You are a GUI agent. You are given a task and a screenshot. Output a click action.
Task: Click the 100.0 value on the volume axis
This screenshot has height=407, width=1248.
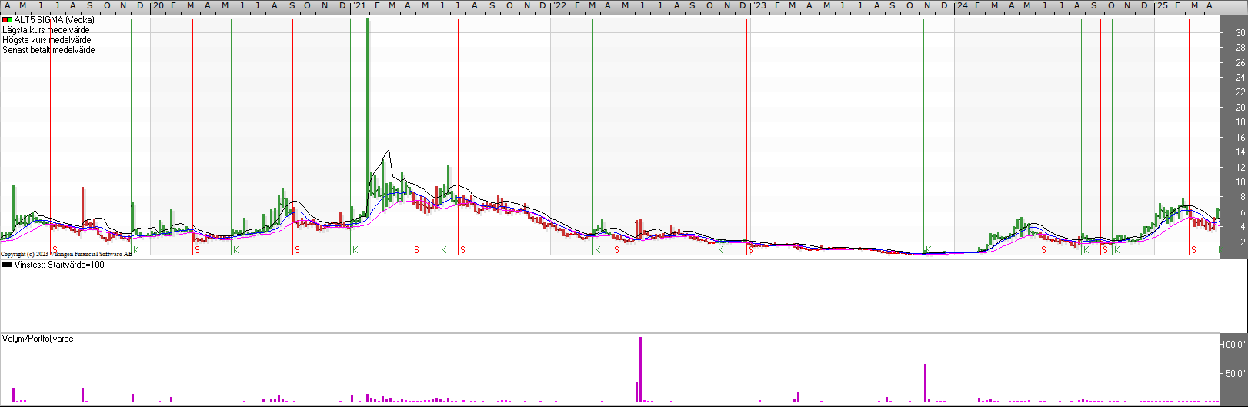click(1233, 345)
